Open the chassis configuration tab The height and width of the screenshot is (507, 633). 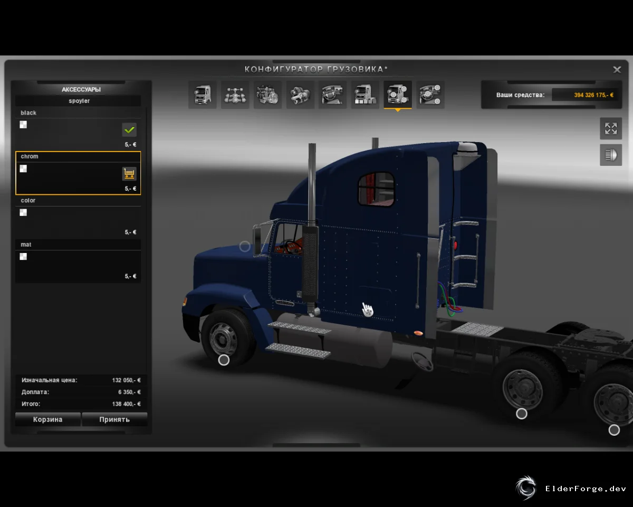tap(235, 95)
